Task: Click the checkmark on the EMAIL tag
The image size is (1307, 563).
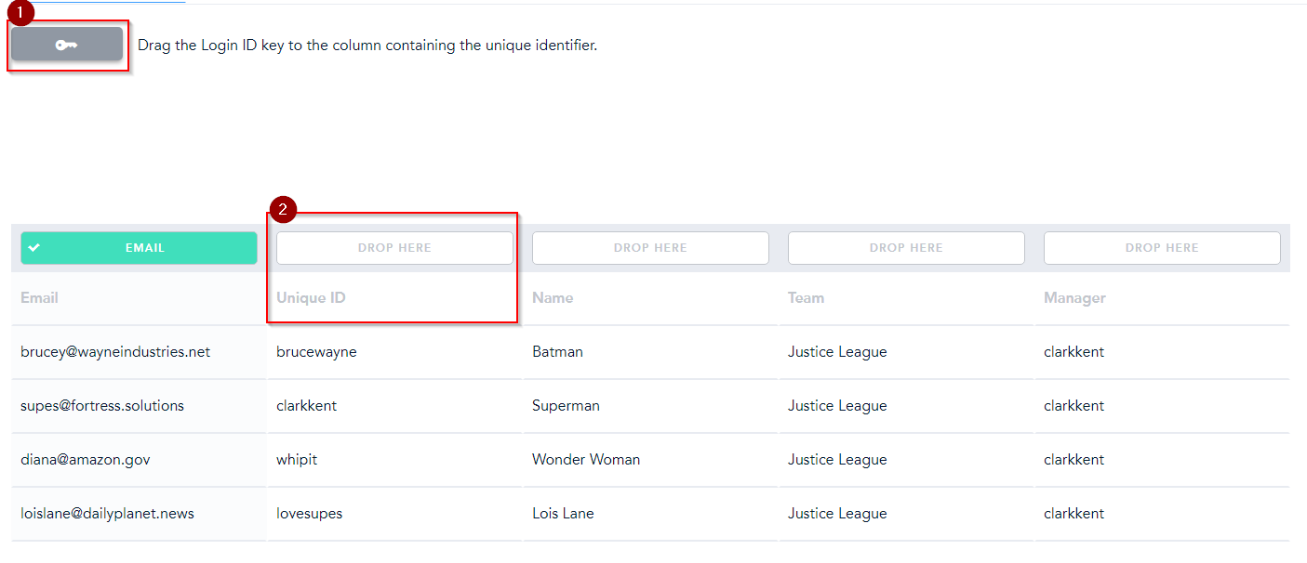Action: pyautogui.click(x=34, y=248)
